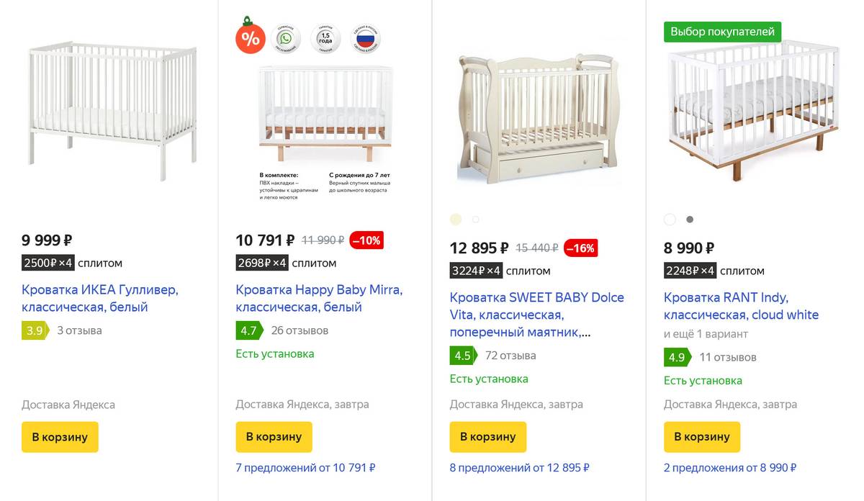This screenshot has height=501, width=864.
Task: Click the green 3.9 rating badge
Action: point(35,330)
